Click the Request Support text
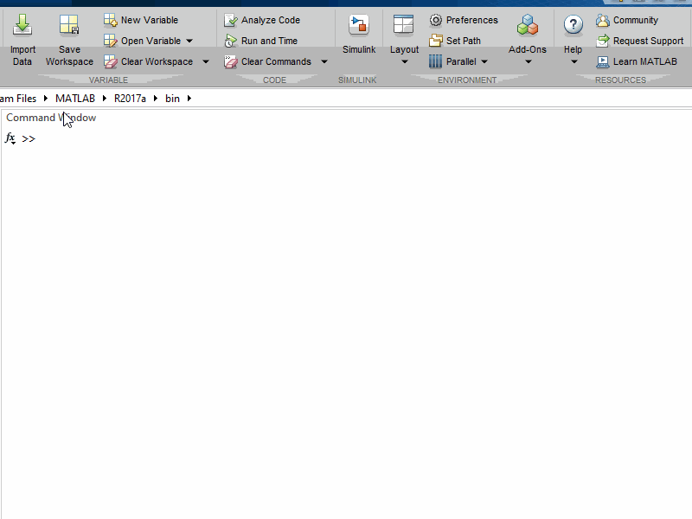 pyautogui.click(x=648, y=41)
